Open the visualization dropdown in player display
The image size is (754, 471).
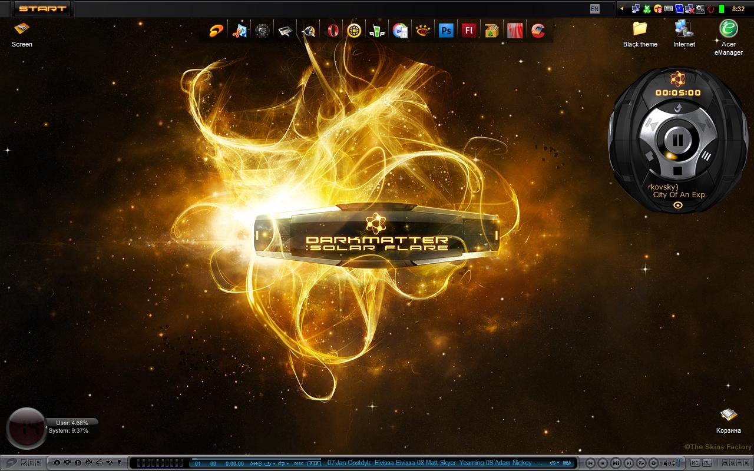555,463
